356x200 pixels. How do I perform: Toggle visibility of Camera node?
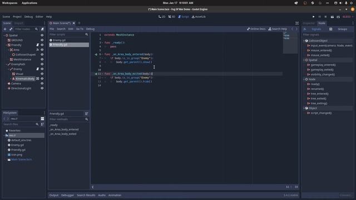point(42,83)
